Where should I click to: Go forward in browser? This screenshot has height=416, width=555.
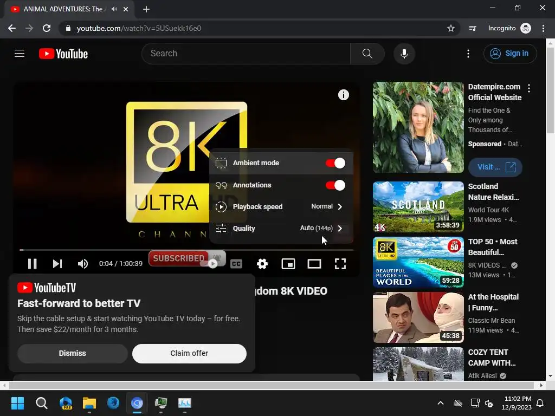click(29, 28)
